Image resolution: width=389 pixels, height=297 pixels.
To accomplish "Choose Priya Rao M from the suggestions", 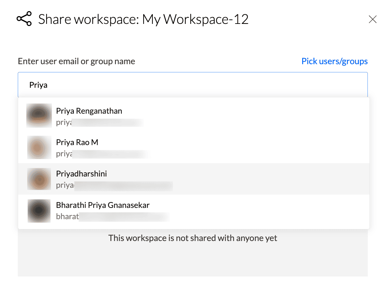I will point(77,142).
